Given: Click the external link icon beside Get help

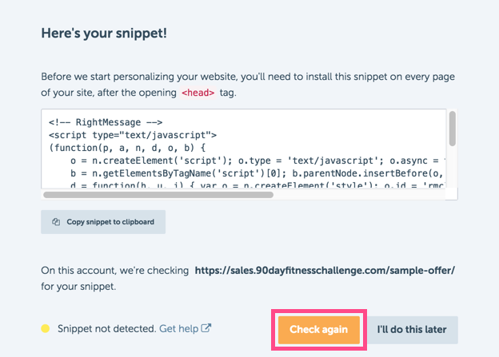Looking at the screenshot, I should click(206, 328).
